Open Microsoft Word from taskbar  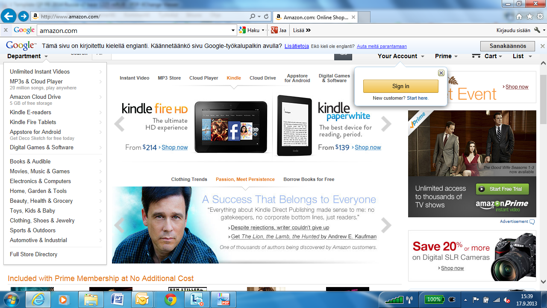click(x=117, y=299)
